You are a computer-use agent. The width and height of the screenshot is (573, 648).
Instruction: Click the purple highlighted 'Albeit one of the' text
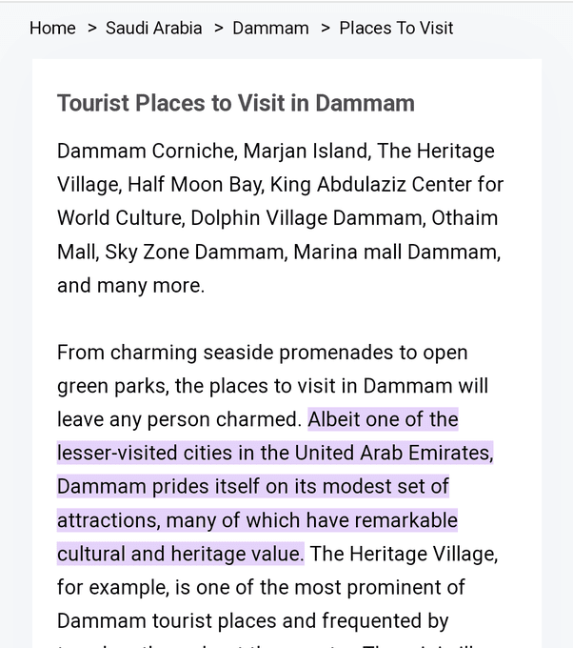pos(383,419)
